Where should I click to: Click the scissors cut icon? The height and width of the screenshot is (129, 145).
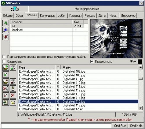[x=6, y=88]
